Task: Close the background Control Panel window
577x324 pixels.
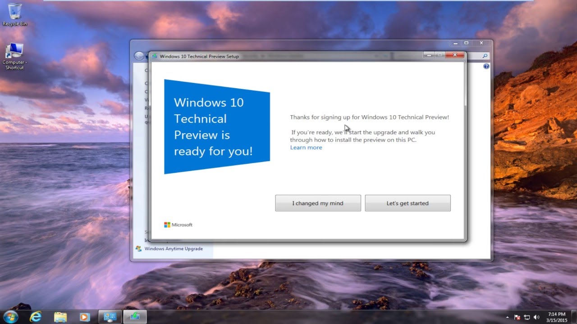Action: pos(481,43)
